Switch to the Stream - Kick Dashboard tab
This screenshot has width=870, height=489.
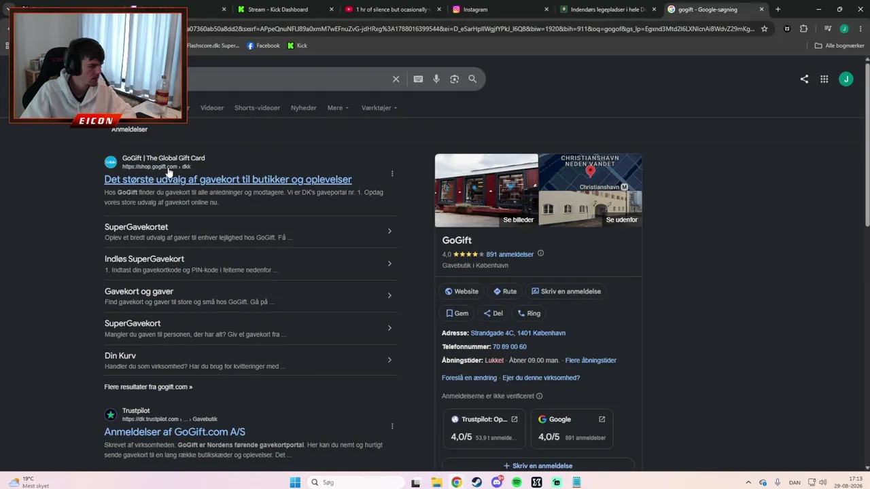pyautogui.click(x=285, y=10)
